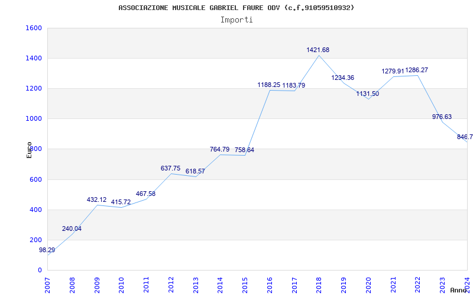Click the data label 467.58
473x296 pixels.
point(145,194)
